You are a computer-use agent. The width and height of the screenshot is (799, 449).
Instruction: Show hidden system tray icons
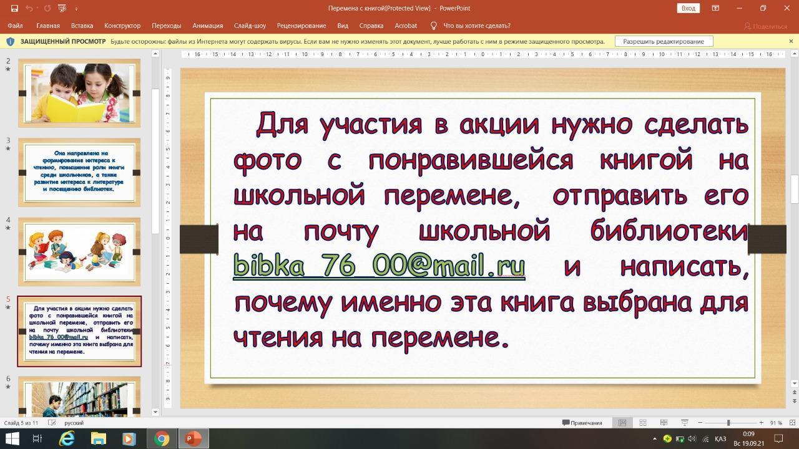(x=654, y=439)
